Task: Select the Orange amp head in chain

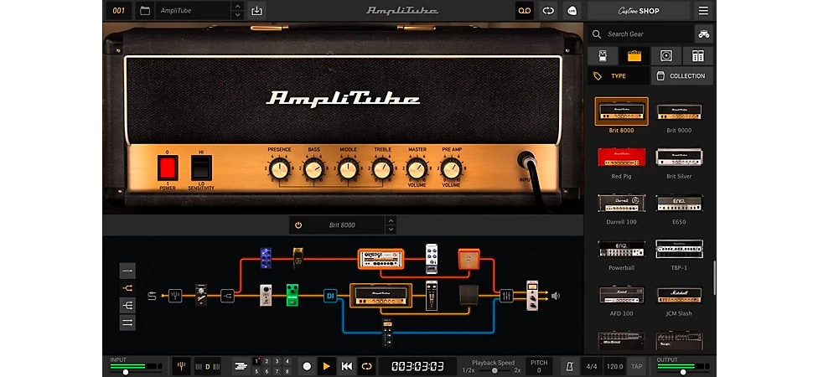Action: click(381, 259)
